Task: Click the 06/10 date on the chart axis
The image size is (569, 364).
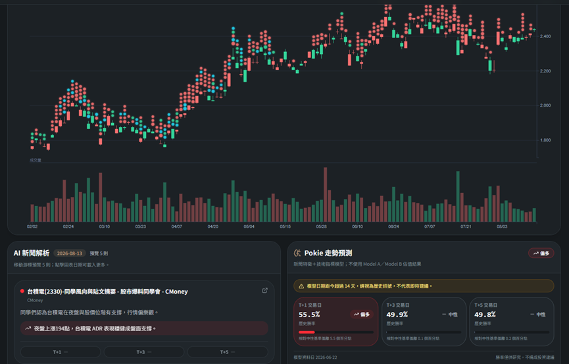Action: (x=357, y=226)
